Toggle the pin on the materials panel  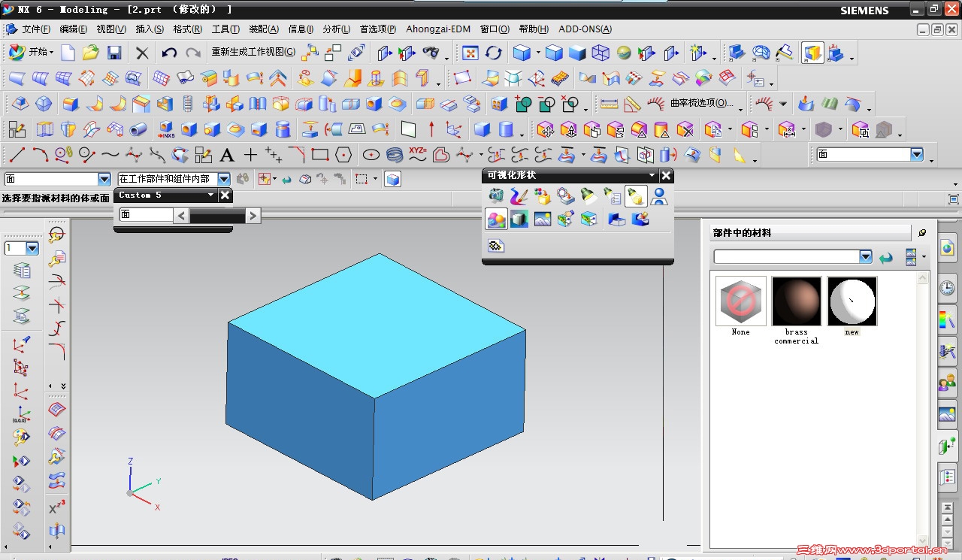pyautogui.click(x=922, y=233)
